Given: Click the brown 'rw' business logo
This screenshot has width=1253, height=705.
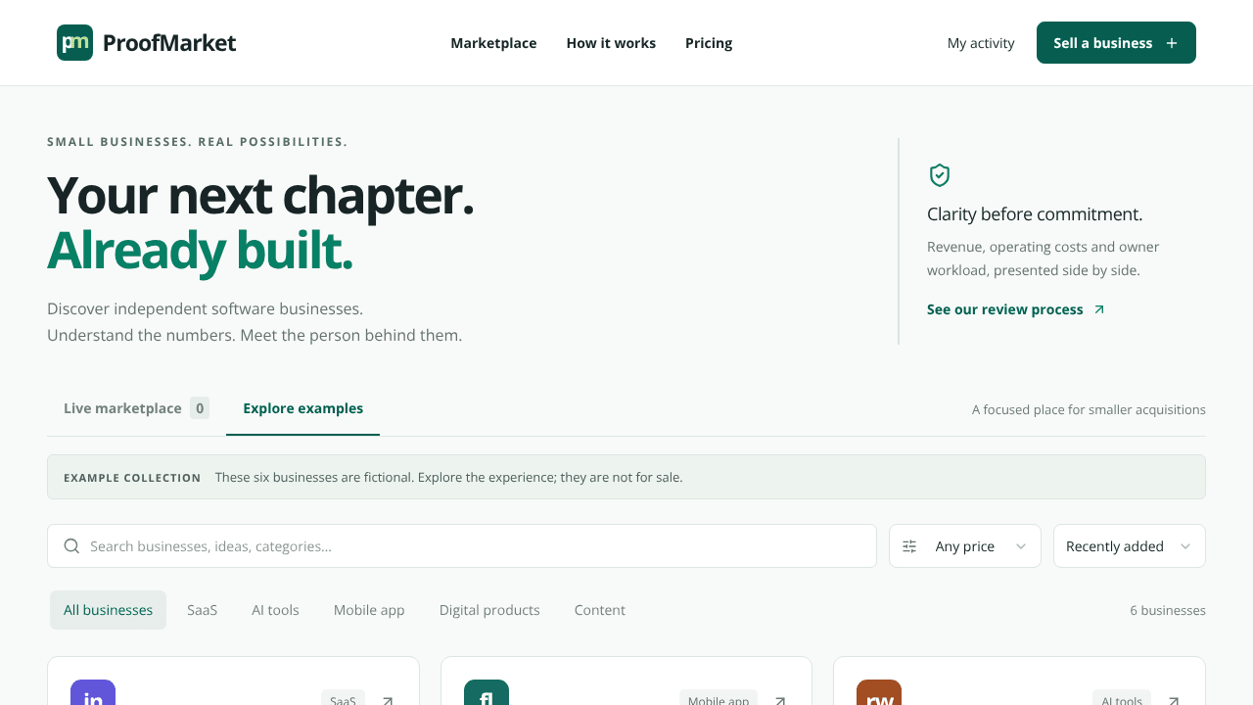Looking at the screenshot, I should (879, 692).
